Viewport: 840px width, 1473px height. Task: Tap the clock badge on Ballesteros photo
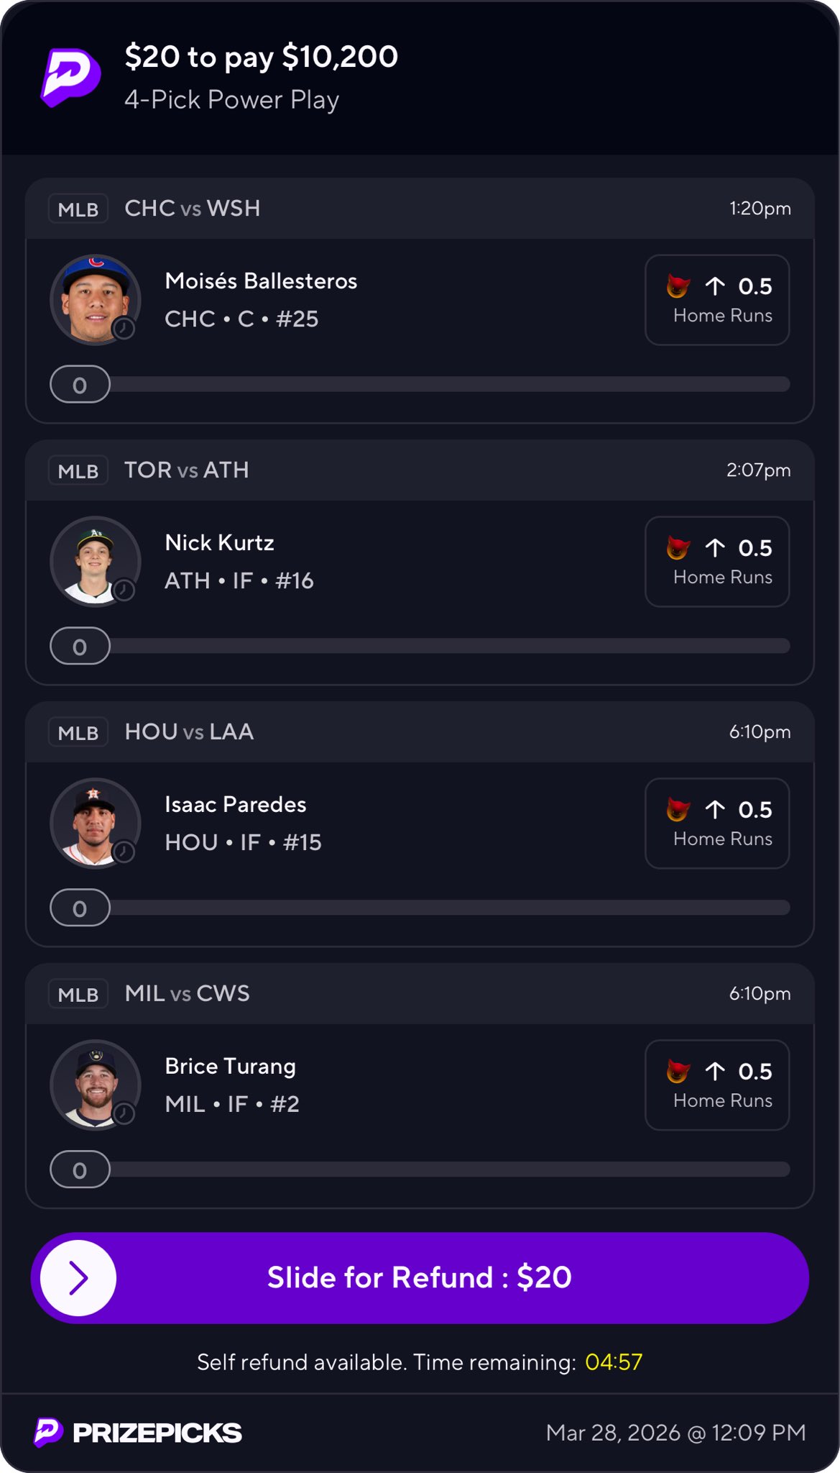124,329
